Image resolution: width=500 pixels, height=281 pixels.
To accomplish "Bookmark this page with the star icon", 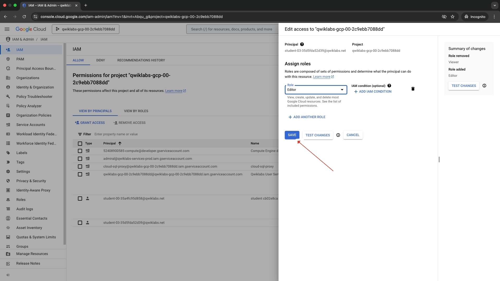I will click(453, 17).
